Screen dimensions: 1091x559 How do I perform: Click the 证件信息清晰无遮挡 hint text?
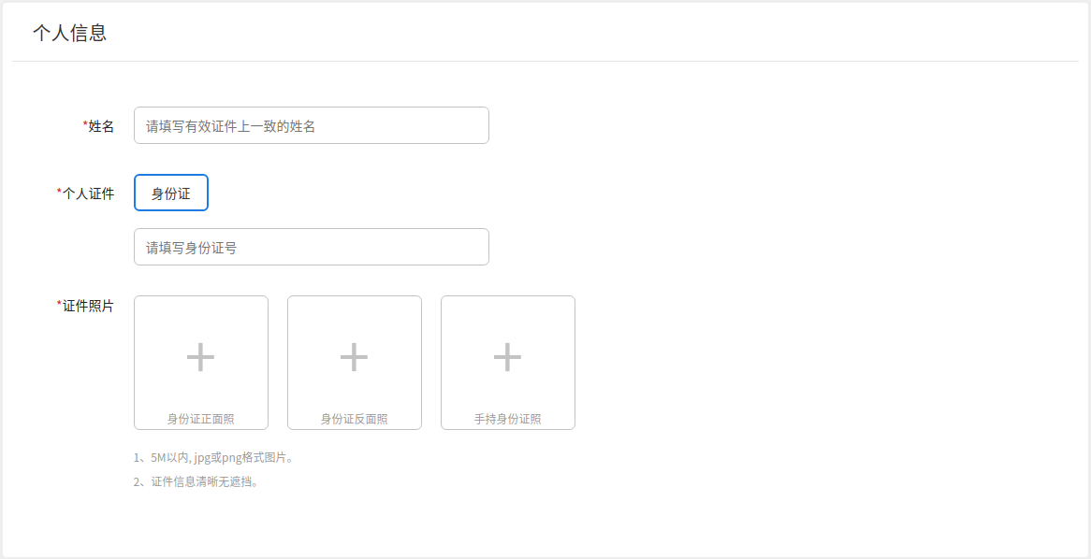[x=196, y=482]
